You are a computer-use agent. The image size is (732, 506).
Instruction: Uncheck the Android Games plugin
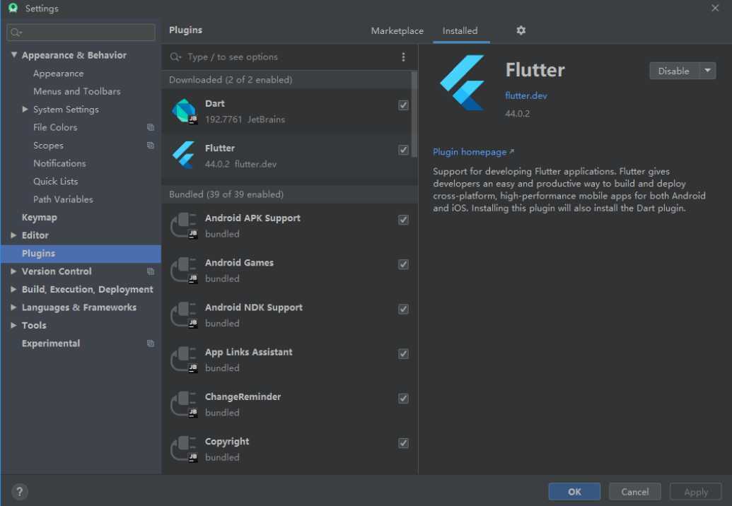coord(403,264)
